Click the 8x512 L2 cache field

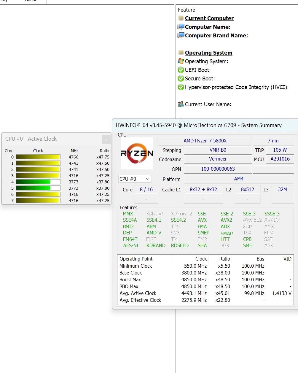[247, 189]
